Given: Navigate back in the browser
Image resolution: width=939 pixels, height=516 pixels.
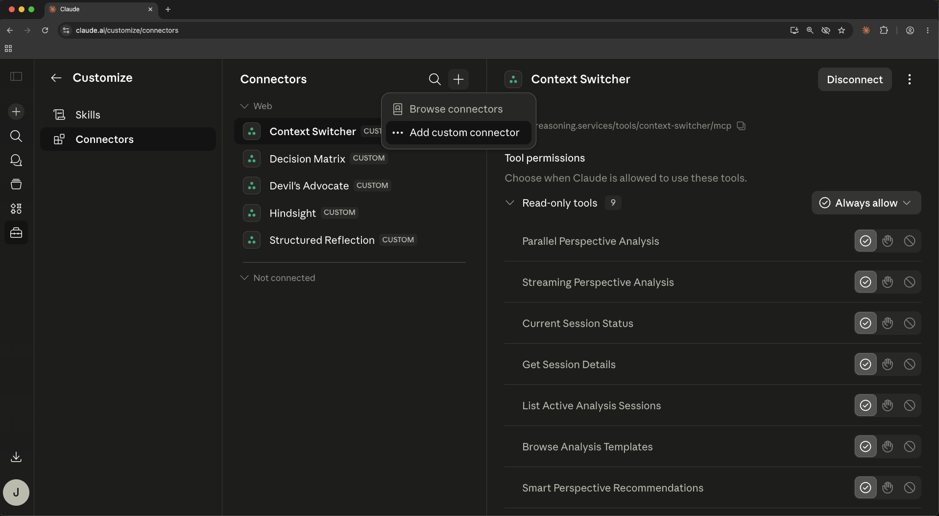Looking at the screenshot, I should tap(10, 30).
